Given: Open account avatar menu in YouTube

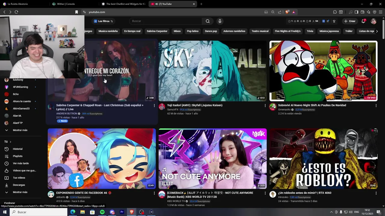Looking at the screenshot, I should (374, 21).
